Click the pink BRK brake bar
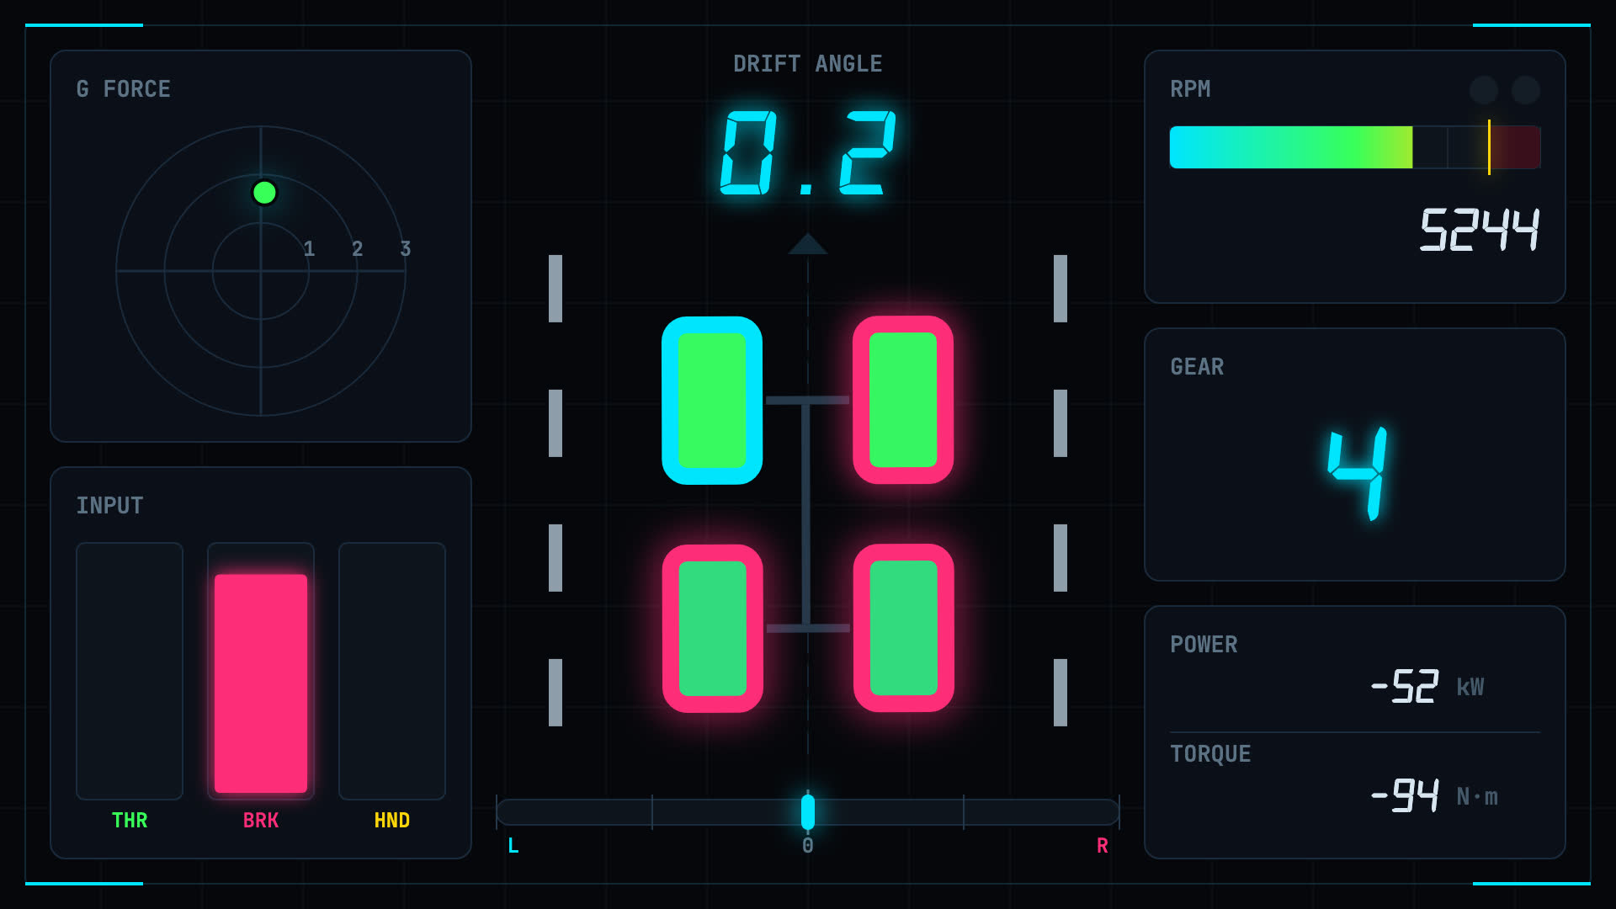The width and height of the screenshot is (1616, 909). point(261,683)
